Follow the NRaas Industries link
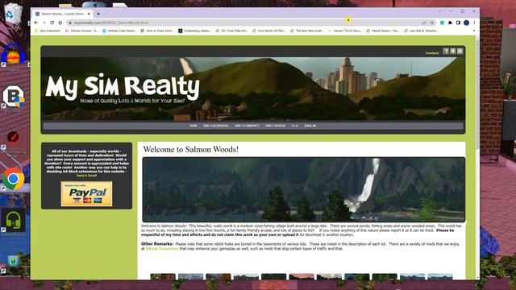Viewport: 516px width, 290px height. point(162,249)
